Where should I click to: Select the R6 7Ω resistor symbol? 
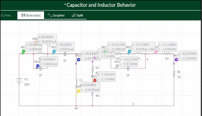click(174, 74)
